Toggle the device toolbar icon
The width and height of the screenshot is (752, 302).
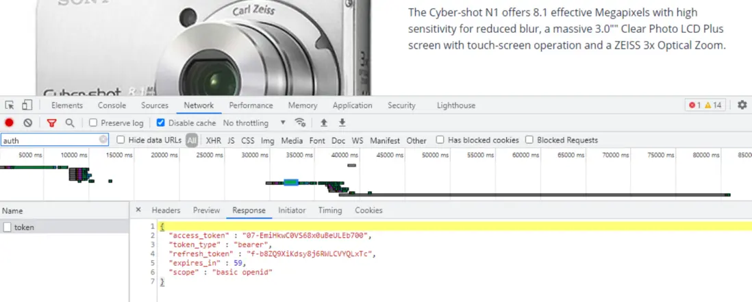click(27, 105)
